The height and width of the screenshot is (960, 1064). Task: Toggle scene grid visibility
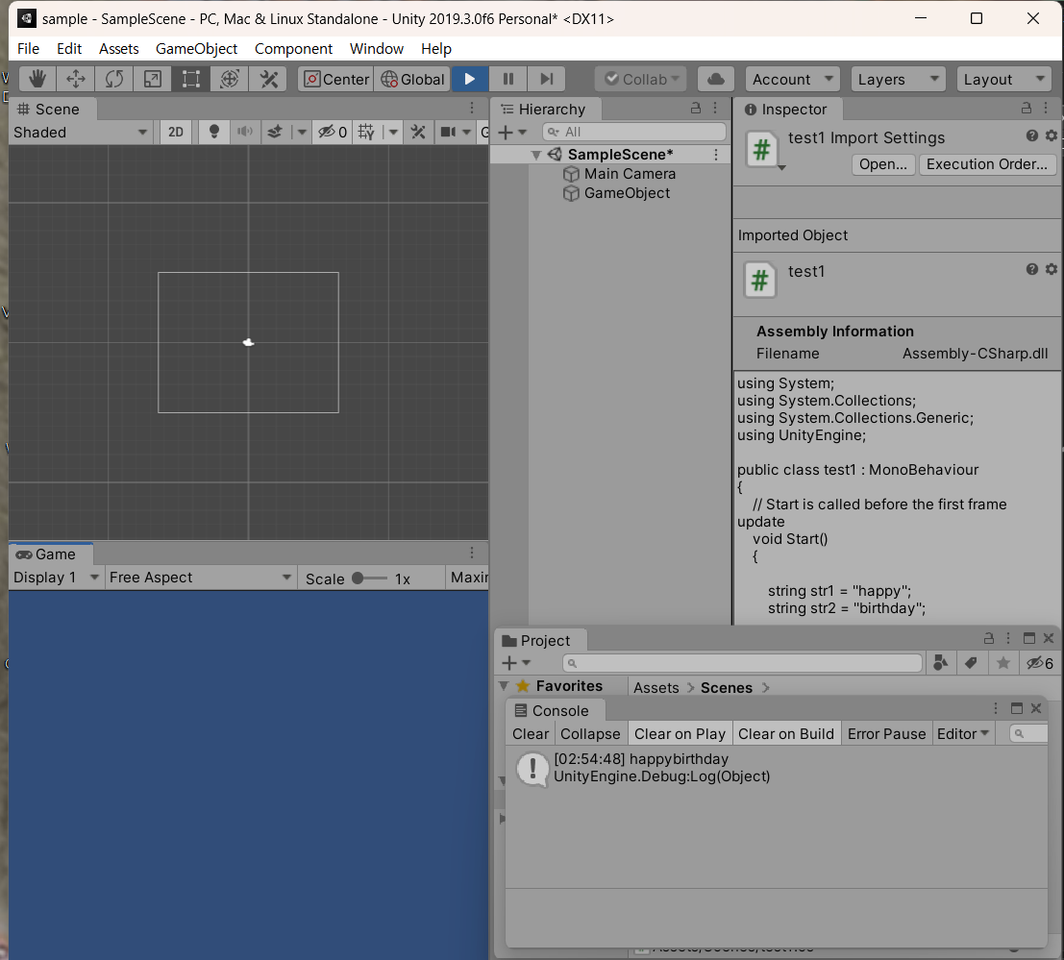point(366,132)
